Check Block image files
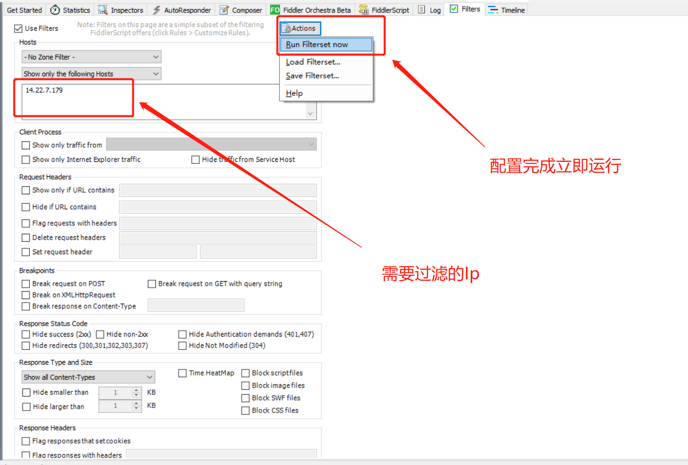Image resolution: width=688 pixels, height=465 pixels. [246, 386]
